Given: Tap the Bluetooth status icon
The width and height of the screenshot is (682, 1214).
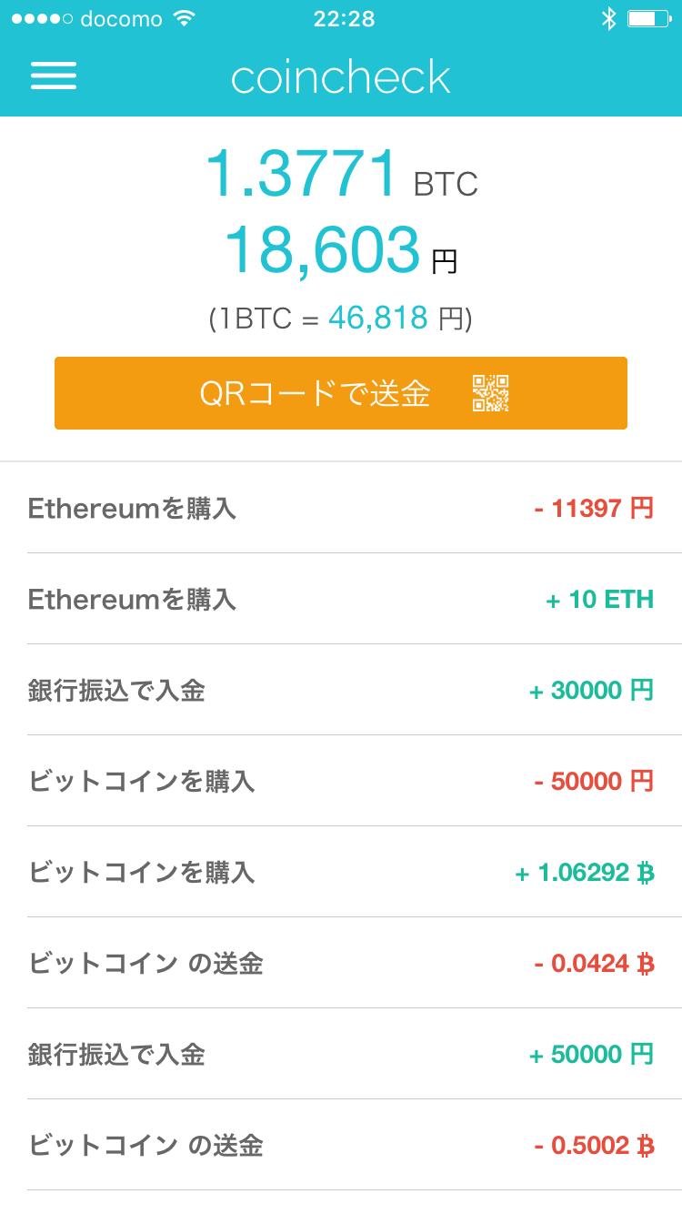Looking at the screenshot, I should coord(608,18).
